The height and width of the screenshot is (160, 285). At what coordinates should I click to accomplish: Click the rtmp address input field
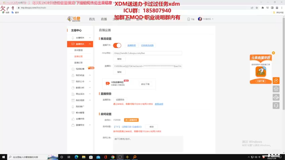(147, 53)
